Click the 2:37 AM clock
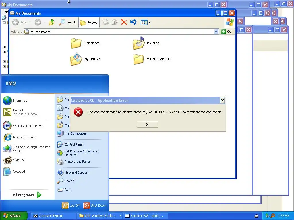 pos(283,216)
